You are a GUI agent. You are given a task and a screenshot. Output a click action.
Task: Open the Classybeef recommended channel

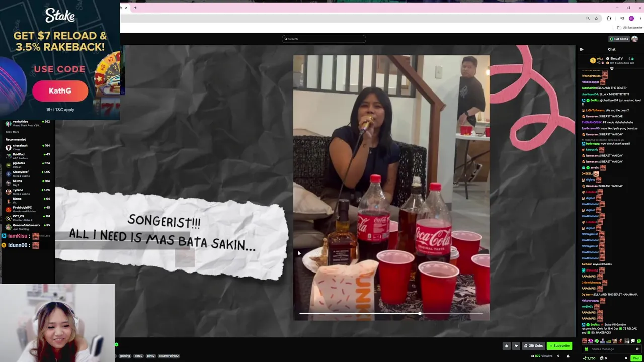point(28,173)
